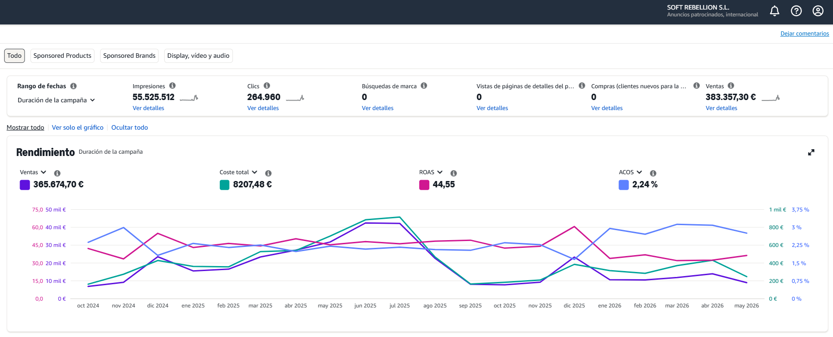Toggle the Sponsored Products filter
The width and height of the screenshot is (833, 337).
(62, 55)
